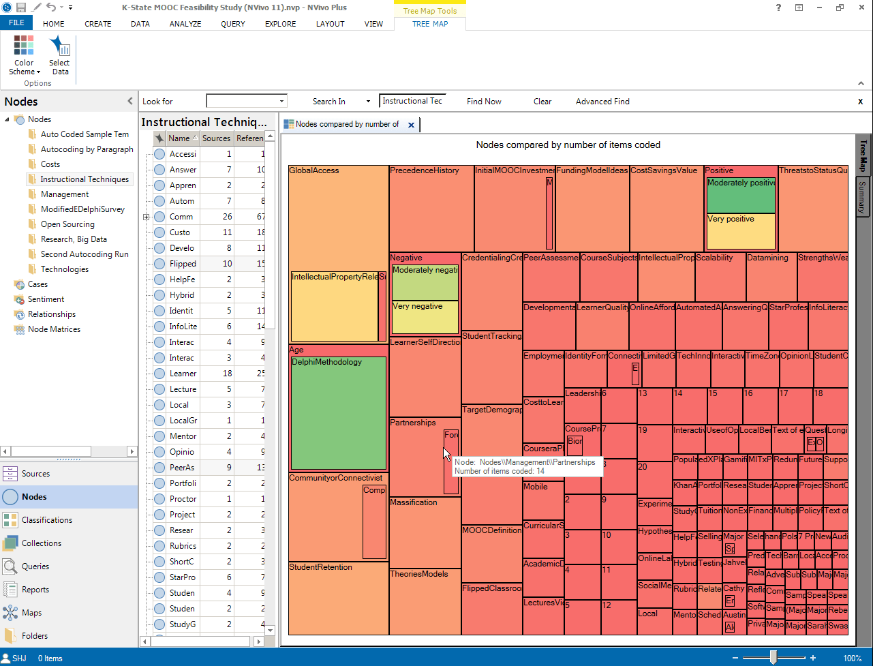Open the Search In dropdown
Viewport: 873px width, 666px height.
[x=368, y=101]
